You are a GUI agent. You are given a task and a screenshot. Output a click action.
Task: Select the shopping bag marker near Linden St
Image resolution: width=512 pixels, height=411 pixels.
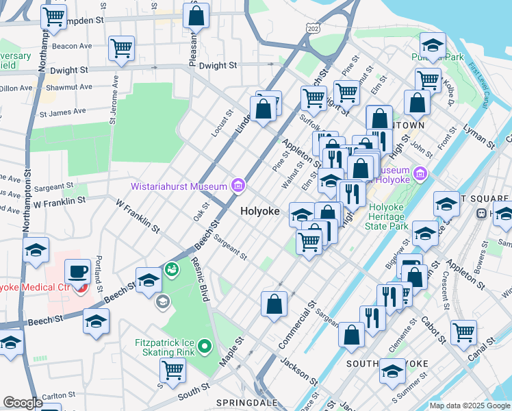263,109
